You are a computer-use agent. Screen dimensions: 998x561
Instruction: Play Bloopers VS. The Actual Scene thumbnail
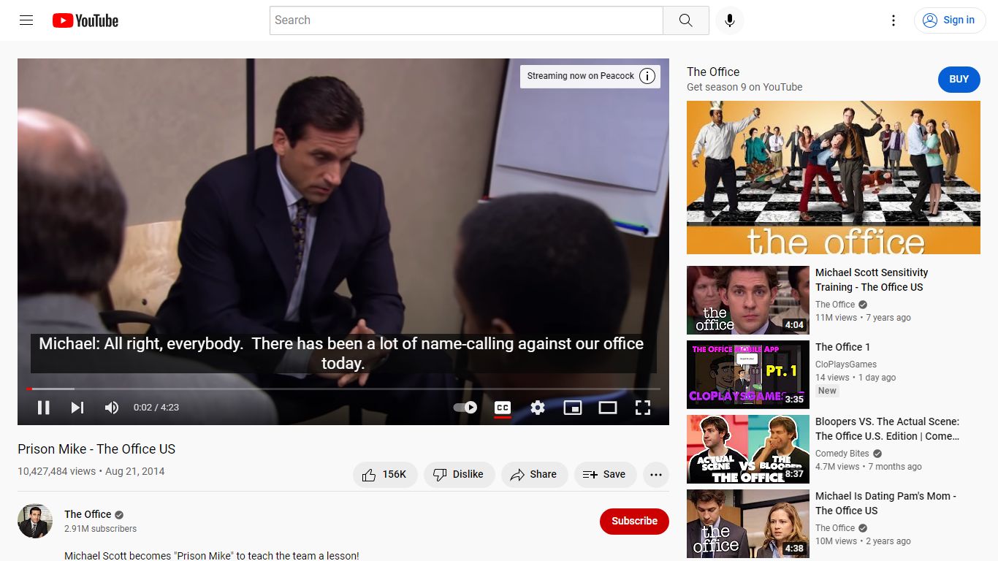748,449
